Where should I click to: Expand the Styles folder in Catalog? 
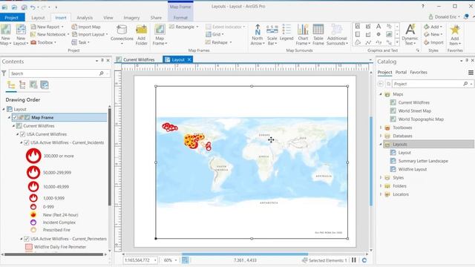[x=381, y=177]
